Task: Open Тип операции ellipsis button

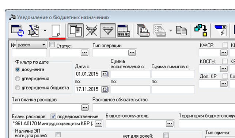Action: (x=132, y=53)
